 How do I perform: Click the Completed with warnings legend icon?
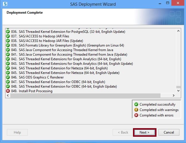click(136, 110)
